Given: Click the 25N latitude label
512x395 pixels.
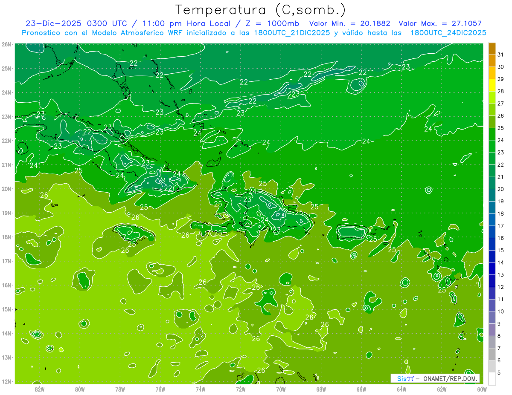Looking at the screenshot, I should pos(6,68).
